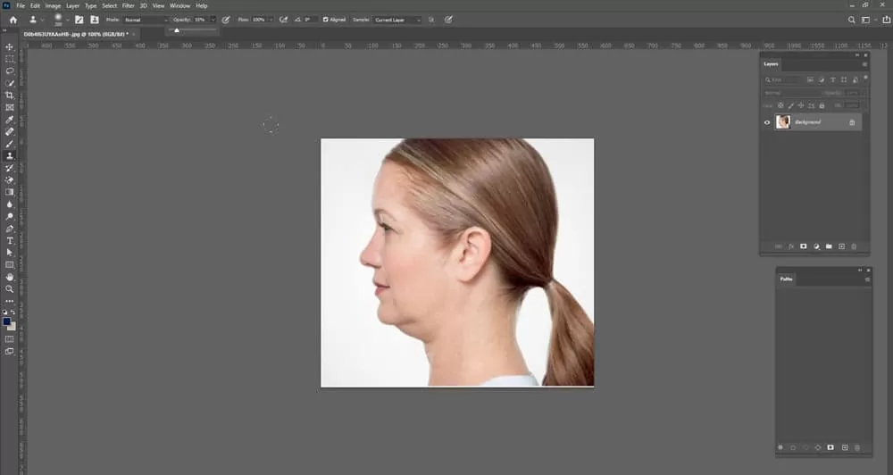Open the File menu
893x475 pixels.
click(x=21, y=5)
